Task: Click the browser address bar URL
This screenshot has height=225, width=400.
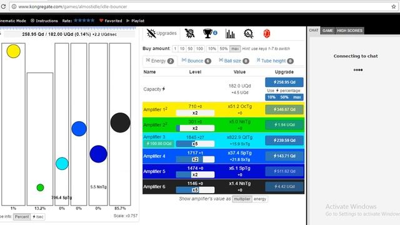Action: click(72, 7)
